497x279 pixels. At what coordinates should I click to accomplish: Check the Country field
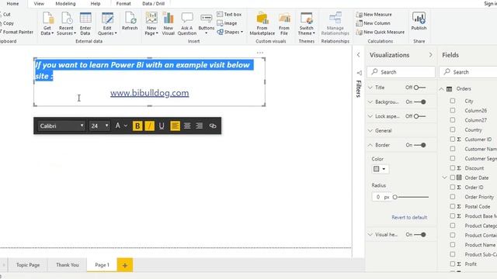(452, 129)
